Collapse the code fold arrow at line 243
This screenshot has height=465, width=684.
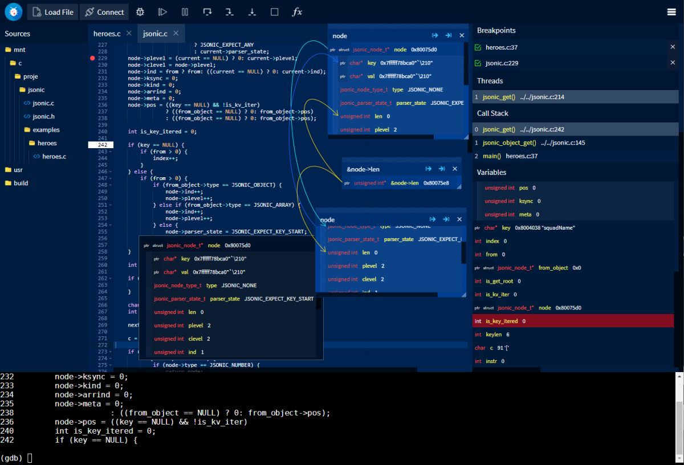[111, 152]
